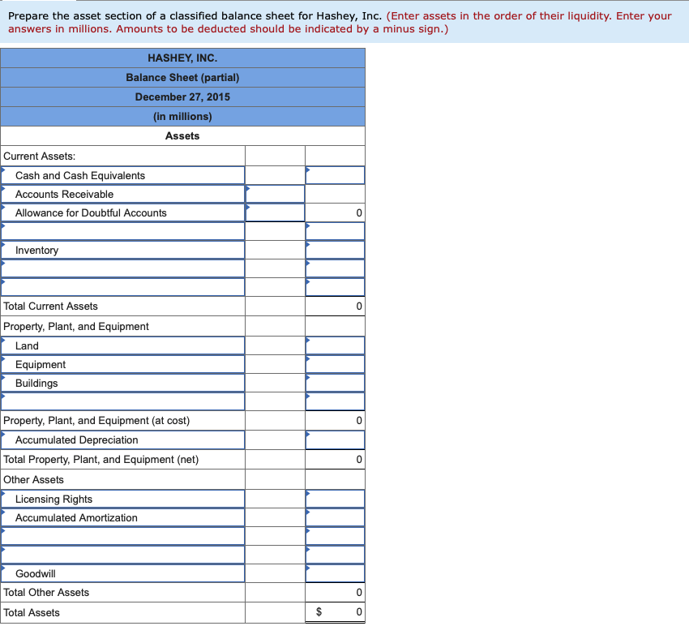Click the Current Assets: heading

(x=40, y=156)
